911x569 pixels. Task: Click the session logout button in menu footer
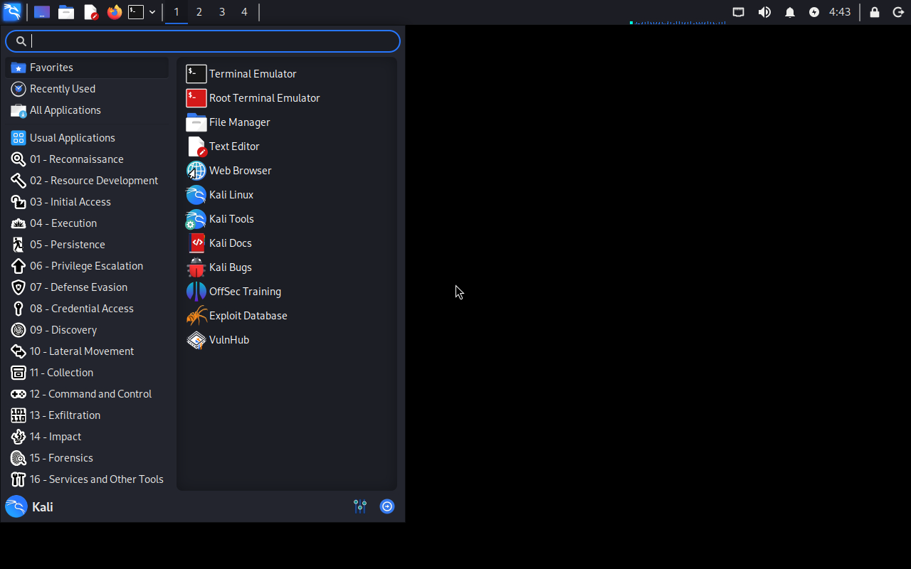tap(387, 506)
